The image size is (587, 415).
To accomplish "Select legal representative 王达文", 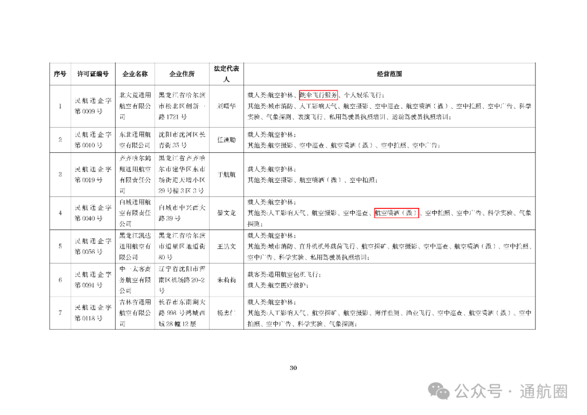I will tap(226, 247).
